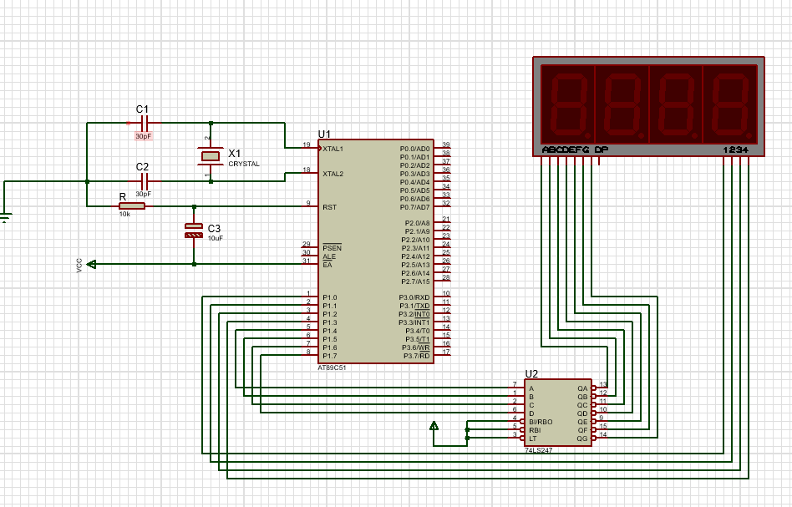Image resolution: width=792 pixels, height=507 pixels.
Task: Select the C3 electrolytic capacitor symbol
Action: [194, 232]
